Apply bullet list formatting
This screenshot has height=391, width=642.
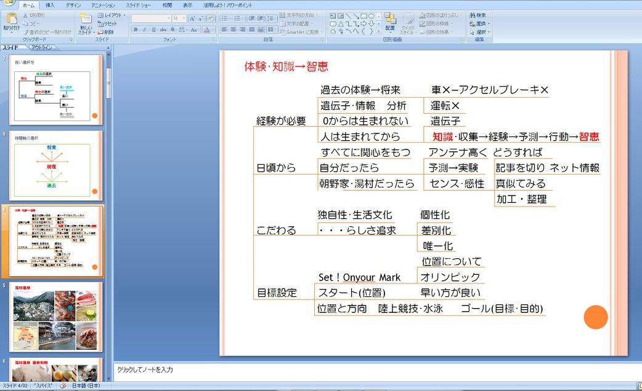(x=225, y=19)
